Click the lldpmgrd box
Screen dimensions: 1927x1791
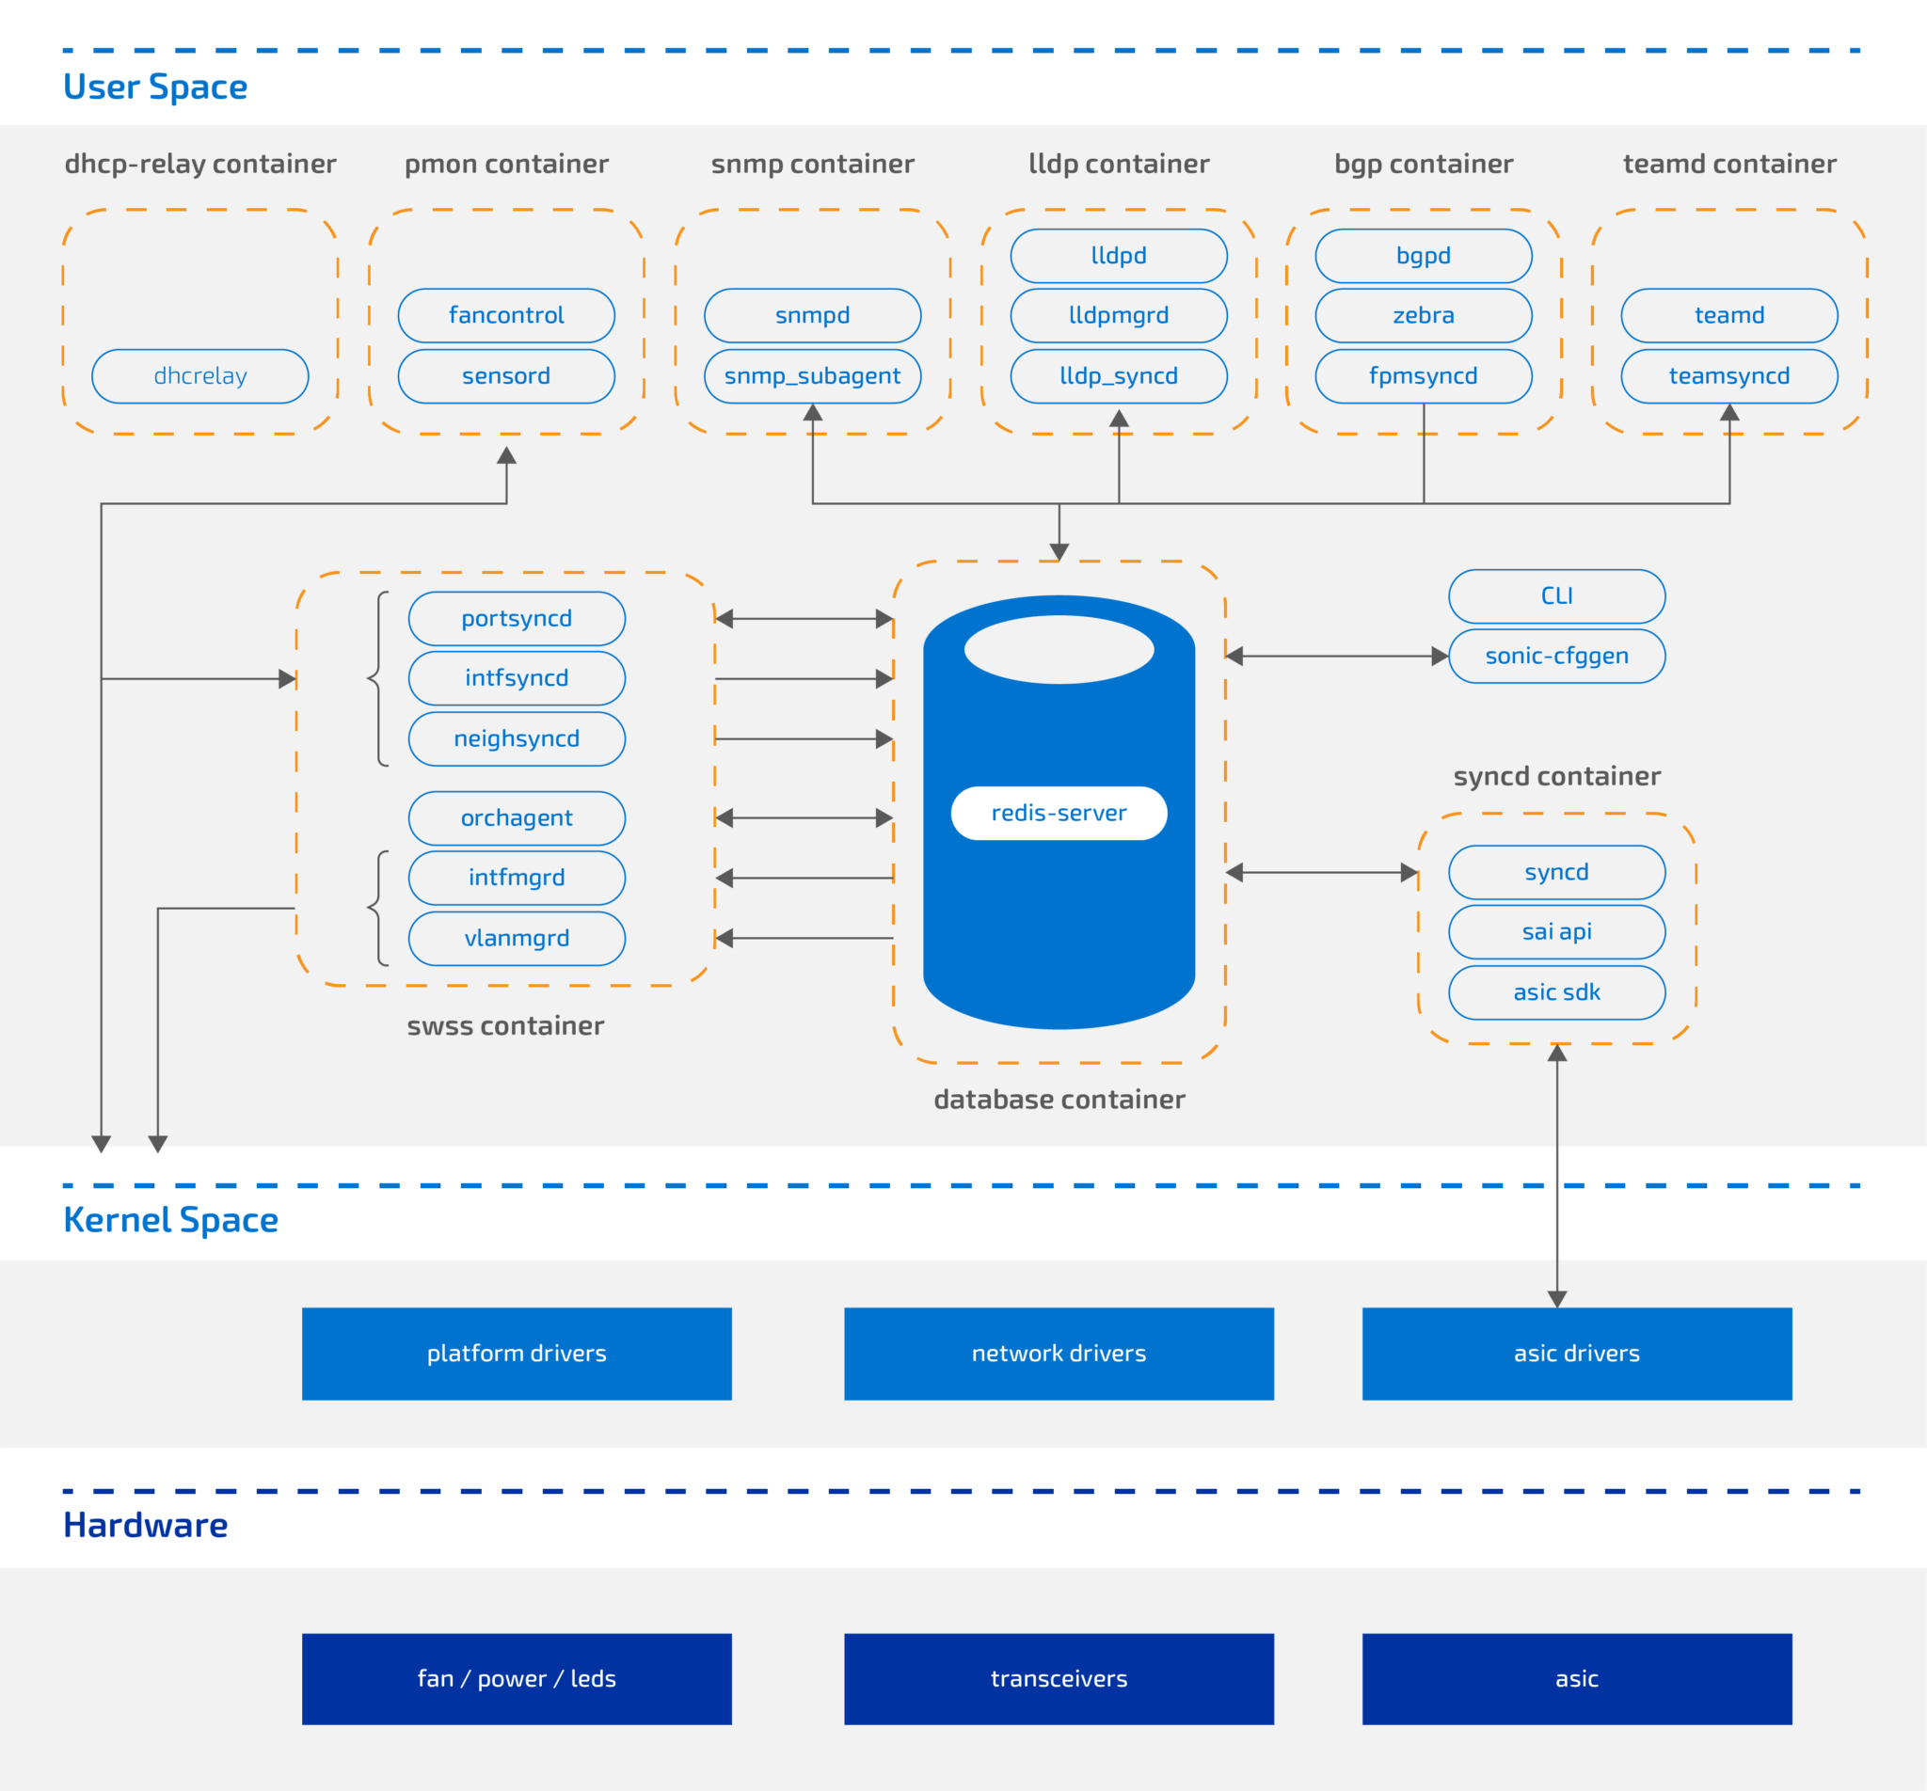[1119, 315]
